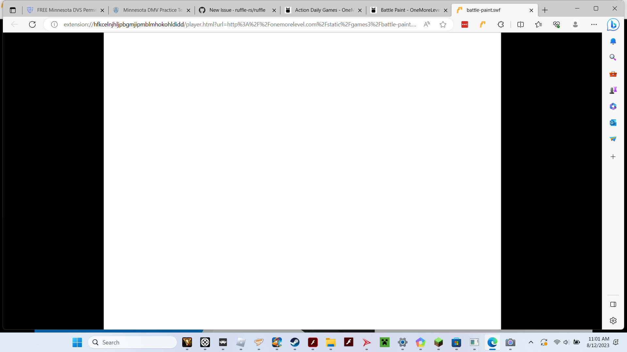Add this page to favorites

(x=443, y=24)
